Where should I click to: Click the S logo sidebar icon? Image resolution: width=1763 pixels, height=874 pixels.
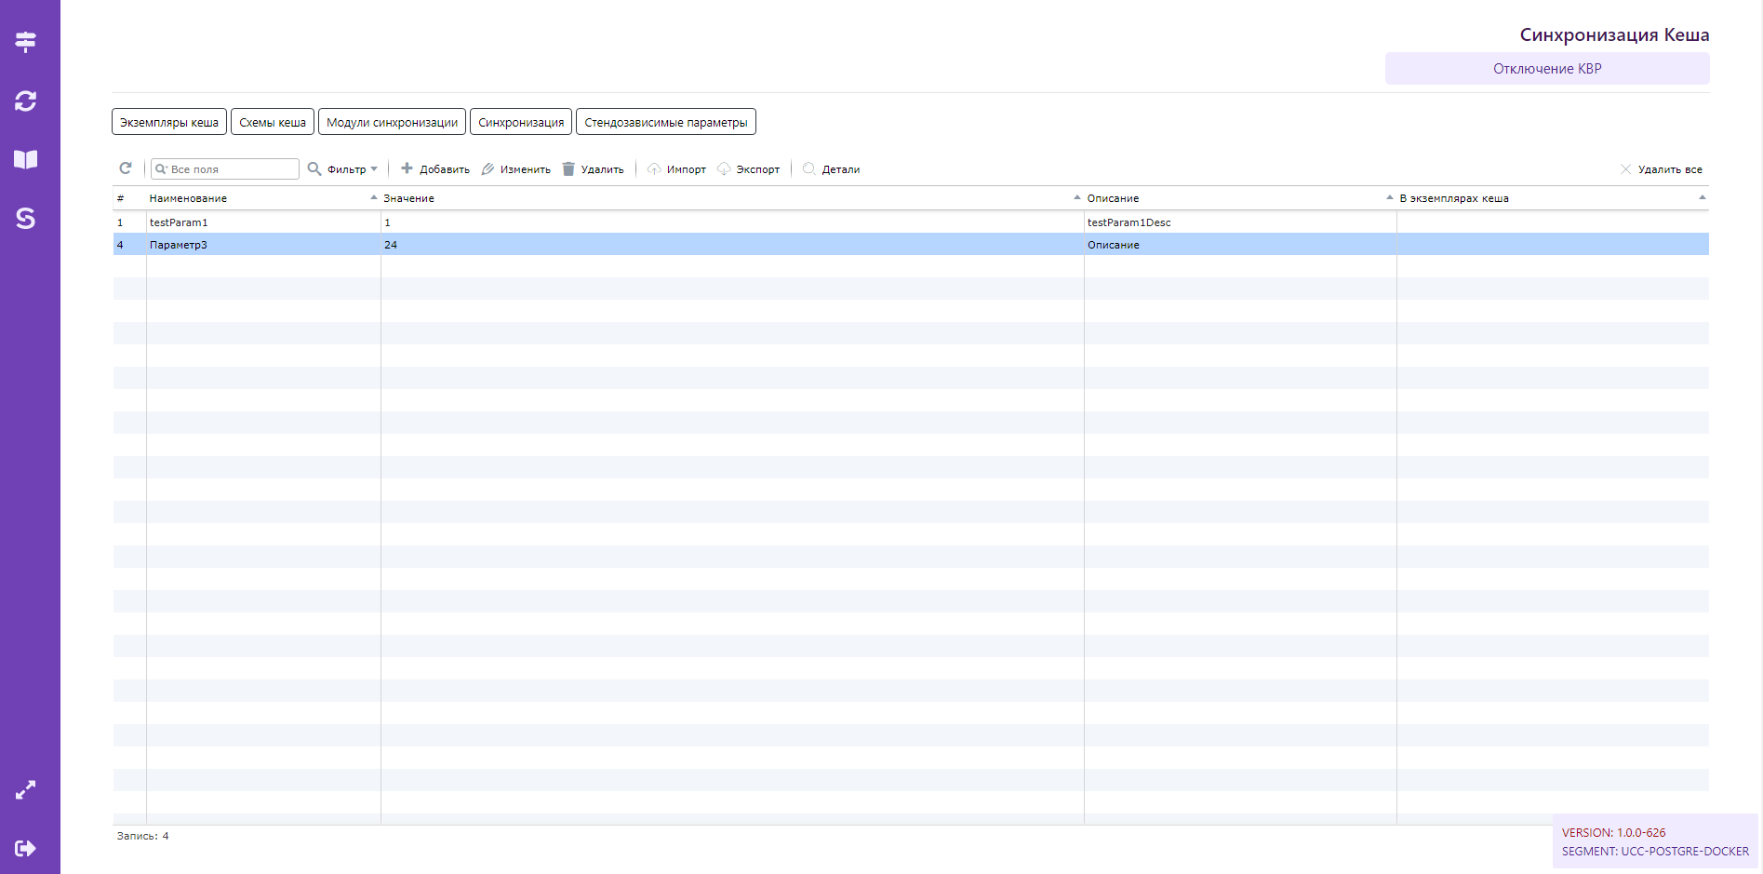26,218
